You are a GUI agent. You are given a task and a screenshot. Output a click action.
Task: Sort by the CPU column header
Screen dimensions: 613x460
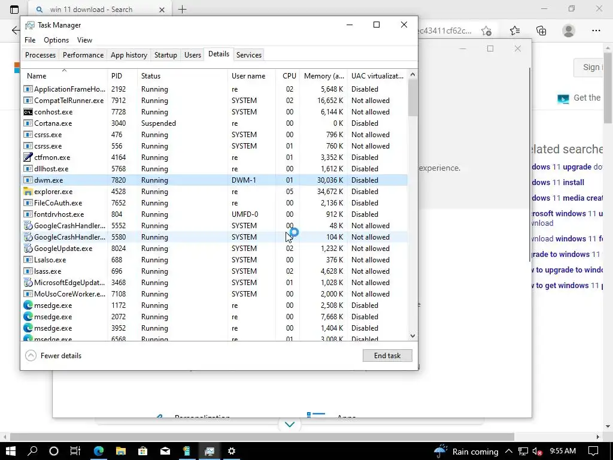pos(288,76)
